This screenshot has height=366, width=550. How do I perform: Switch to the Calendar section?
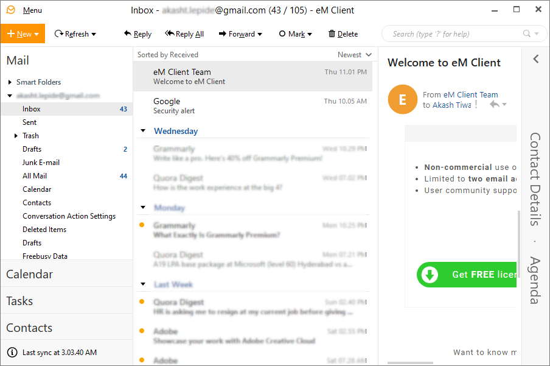point(67,273)
